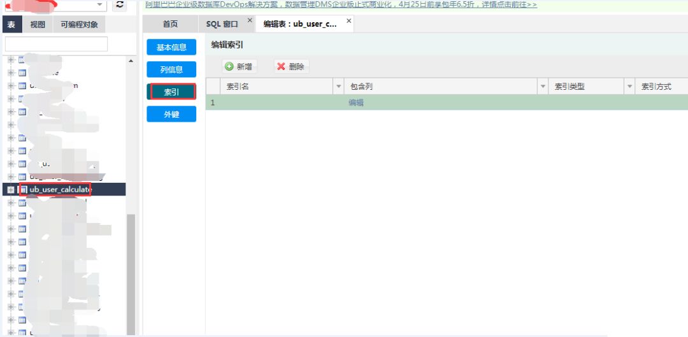Viewport: 688px width, 337px height.
Task: Expand the ub_user_calculate tree node
Action: [x=11, y=190]
